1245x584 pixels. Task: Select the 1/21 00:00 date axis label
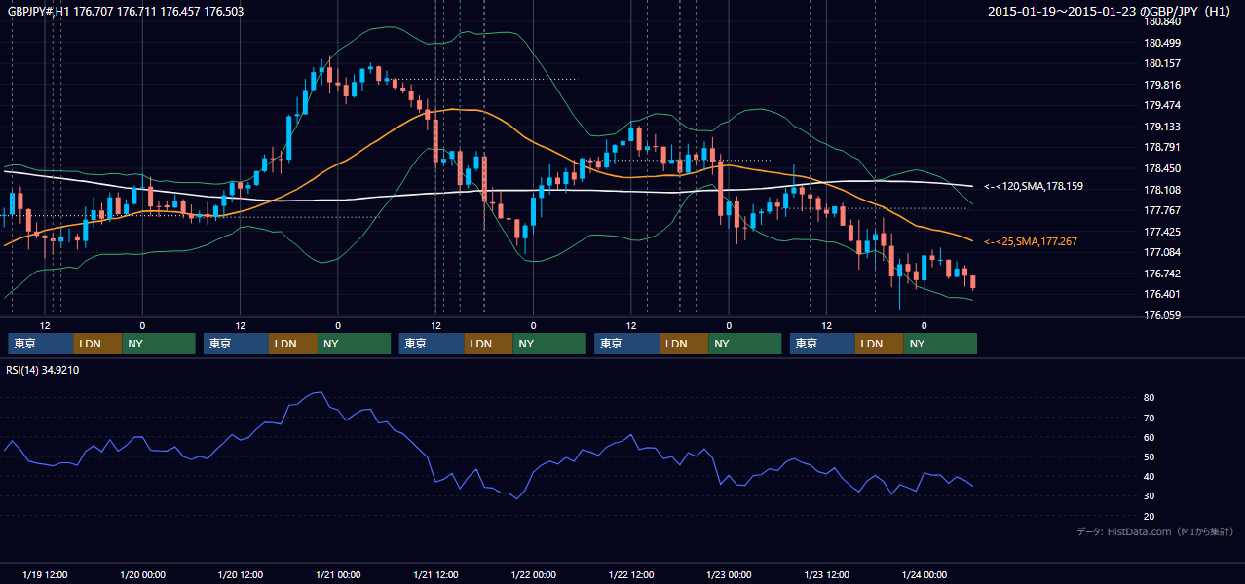338,574
